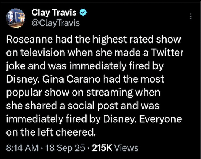Click the word 'television' in the tweet

click(x=42, y=52)
